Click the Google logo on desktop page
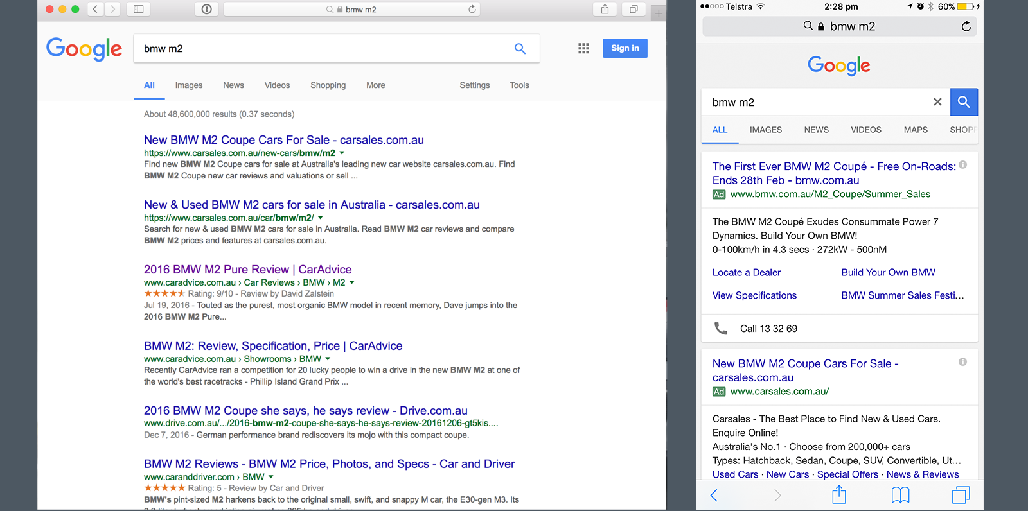1028x511 pixels. (84, 49)
